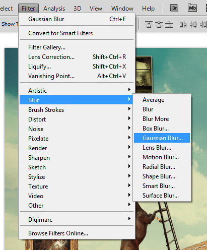207x250 pixels.
Task: Launch Adobe Bridge from the Br icon
Action: click(174, 8)
